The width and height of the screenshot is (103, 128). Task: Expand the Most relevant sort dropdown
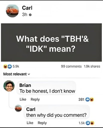17,74
